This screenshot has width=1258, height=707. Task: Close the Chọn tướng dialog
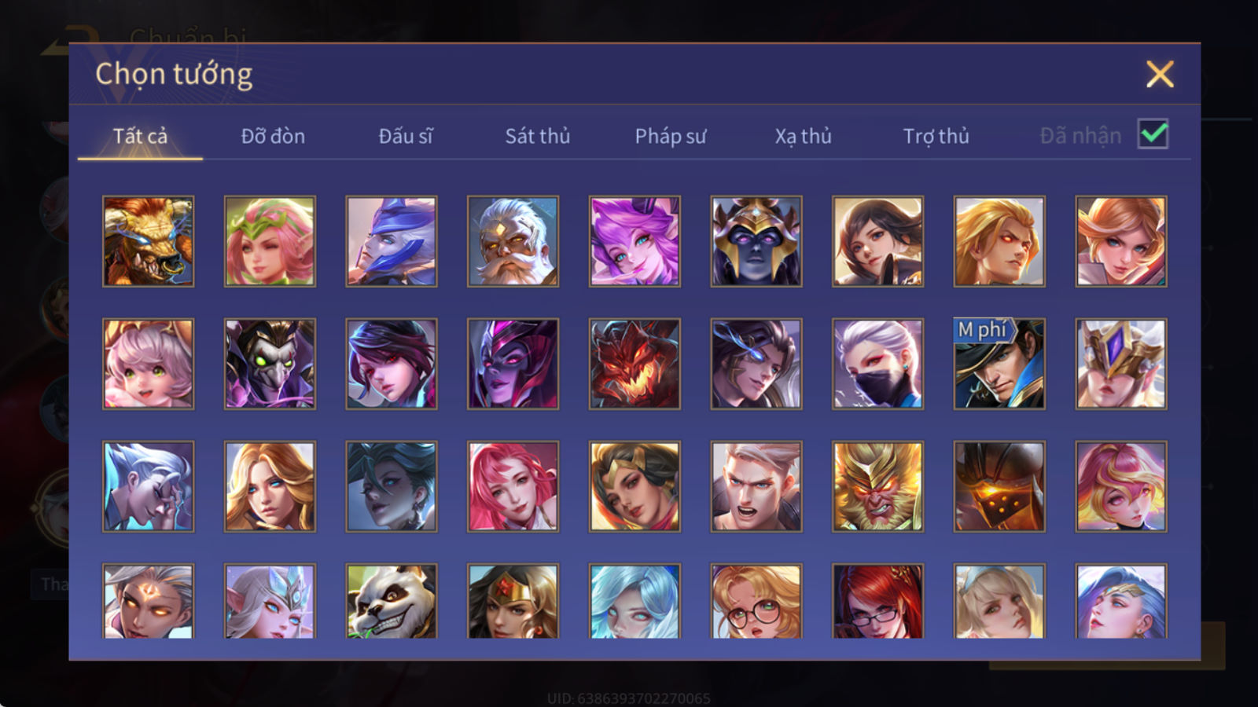(1160, 74)
